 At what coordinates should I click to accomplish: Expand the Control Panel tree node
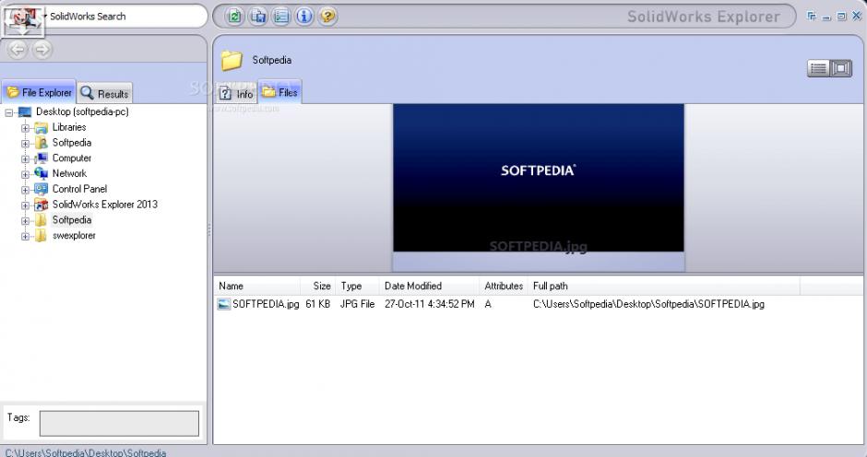coord(25,190)
